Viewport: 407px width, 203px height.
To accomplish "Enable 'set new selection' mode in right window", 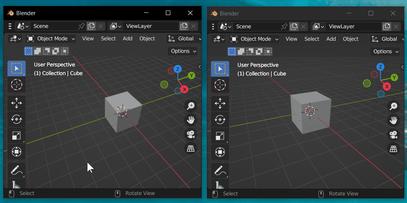I will [x=232, y=51].
